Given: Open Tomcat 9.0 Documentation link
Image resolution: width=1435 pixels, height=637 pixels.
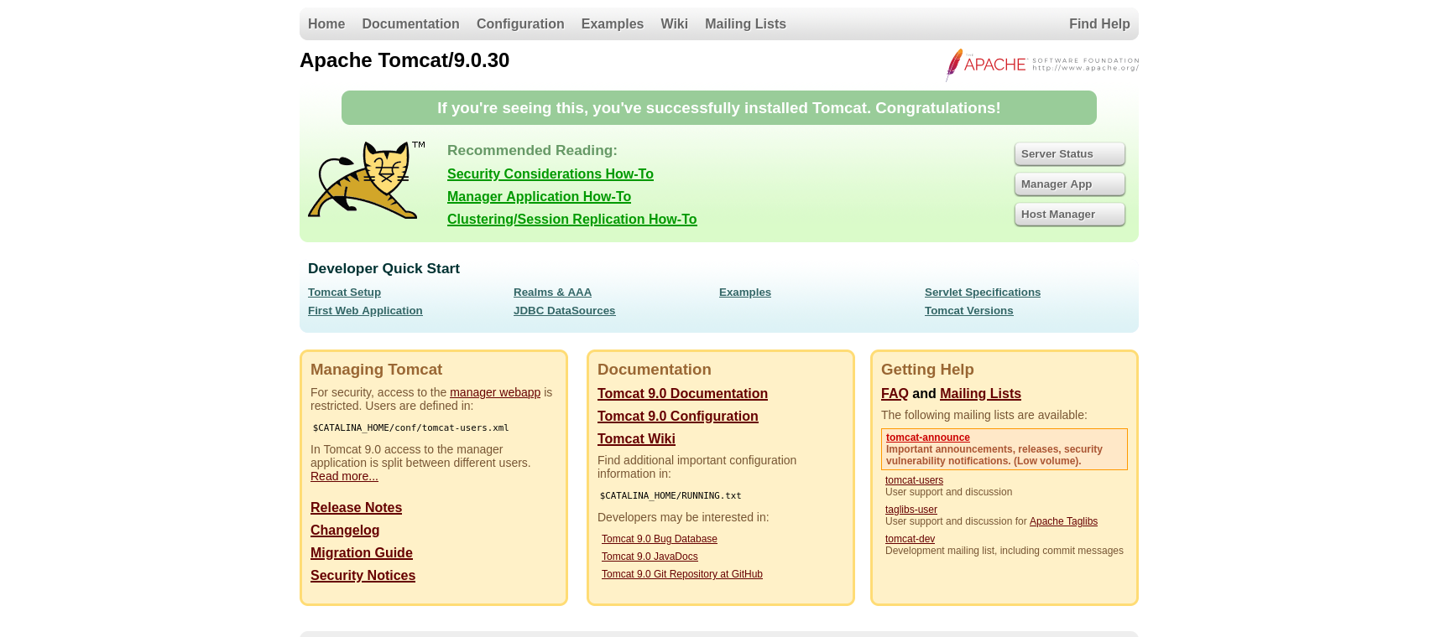Looking at the screenshot, I should (x=682, y=394).
